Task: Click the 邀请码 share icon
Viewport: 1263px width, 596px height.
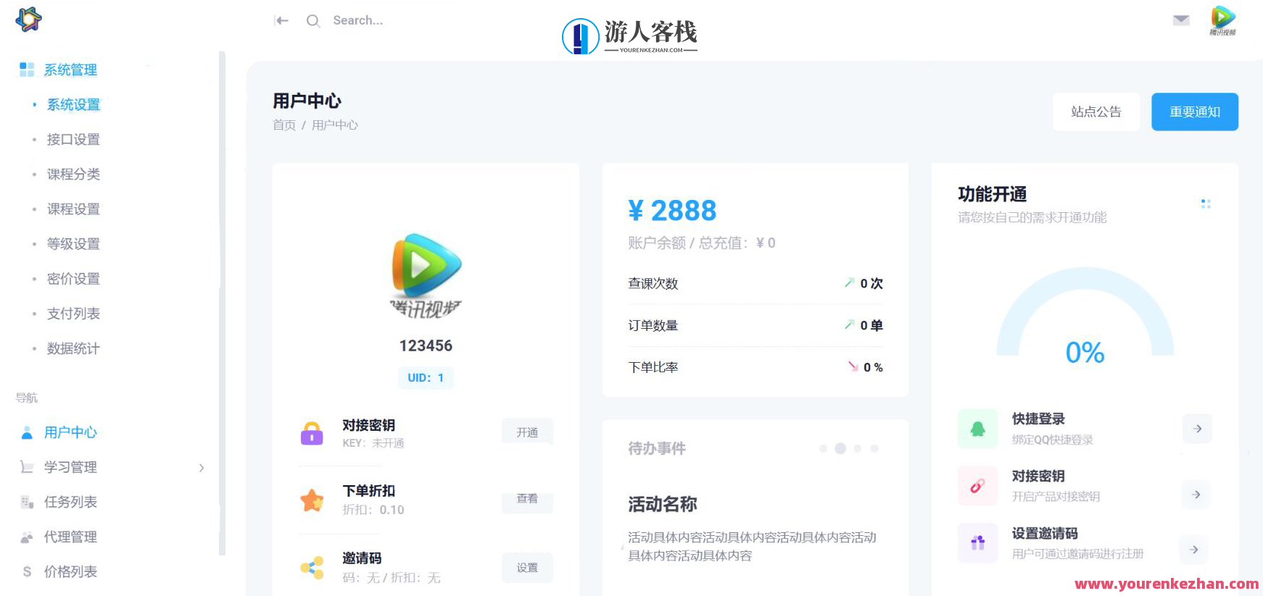Action: [312, 567]
